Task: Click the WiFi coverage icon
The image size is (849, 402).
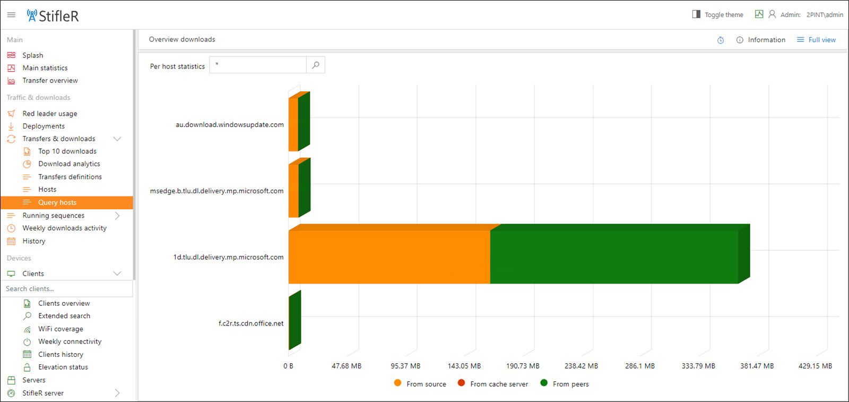Action: click(27, 329)
